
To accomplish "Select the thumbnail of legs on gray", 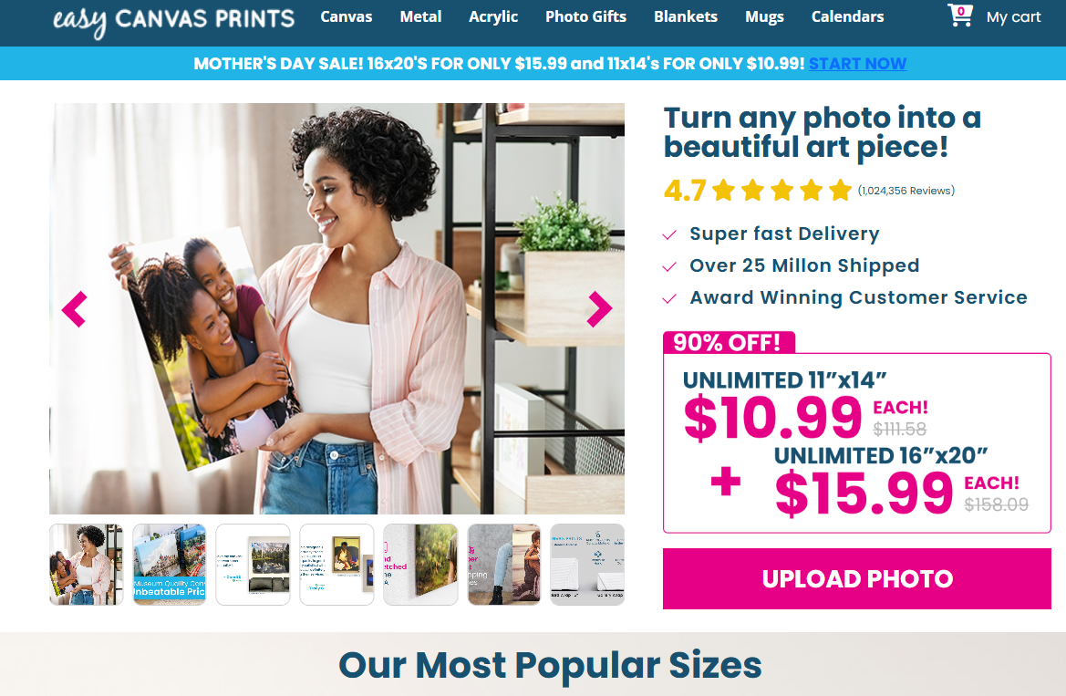I will coord(503,564).
